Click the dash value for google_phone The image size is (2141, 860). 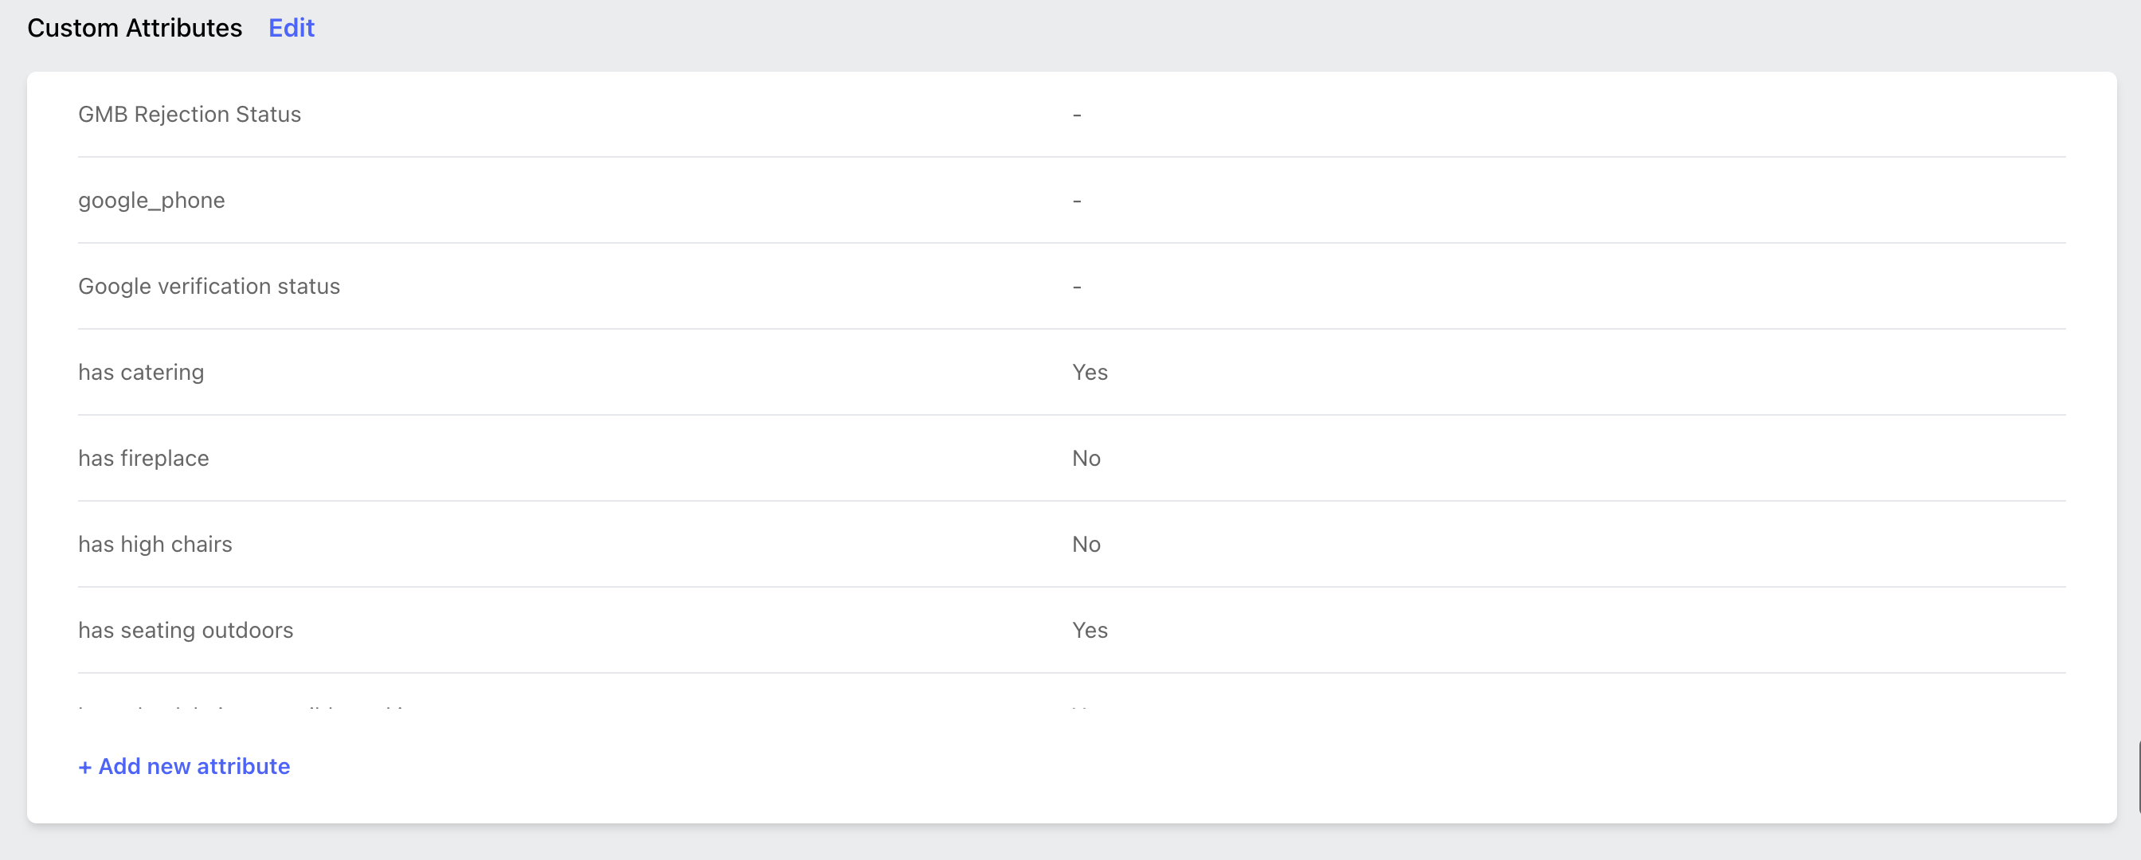[x=1077, y=201]
